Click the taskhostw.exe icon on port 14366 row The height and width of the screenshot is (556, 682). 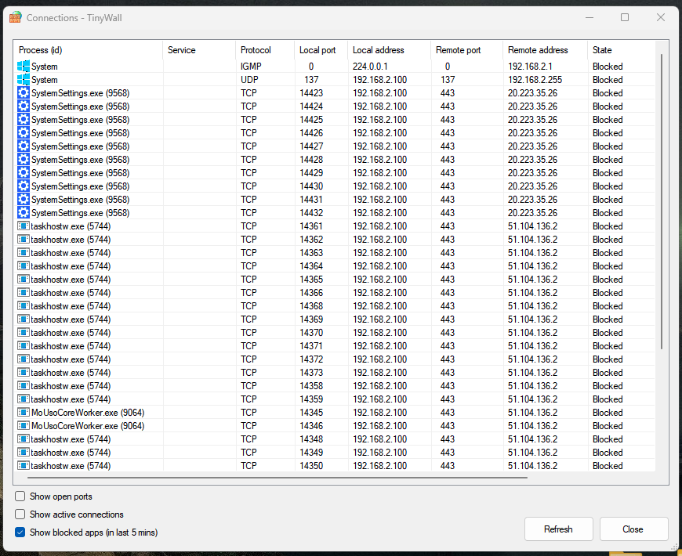(x=24, y=293)
